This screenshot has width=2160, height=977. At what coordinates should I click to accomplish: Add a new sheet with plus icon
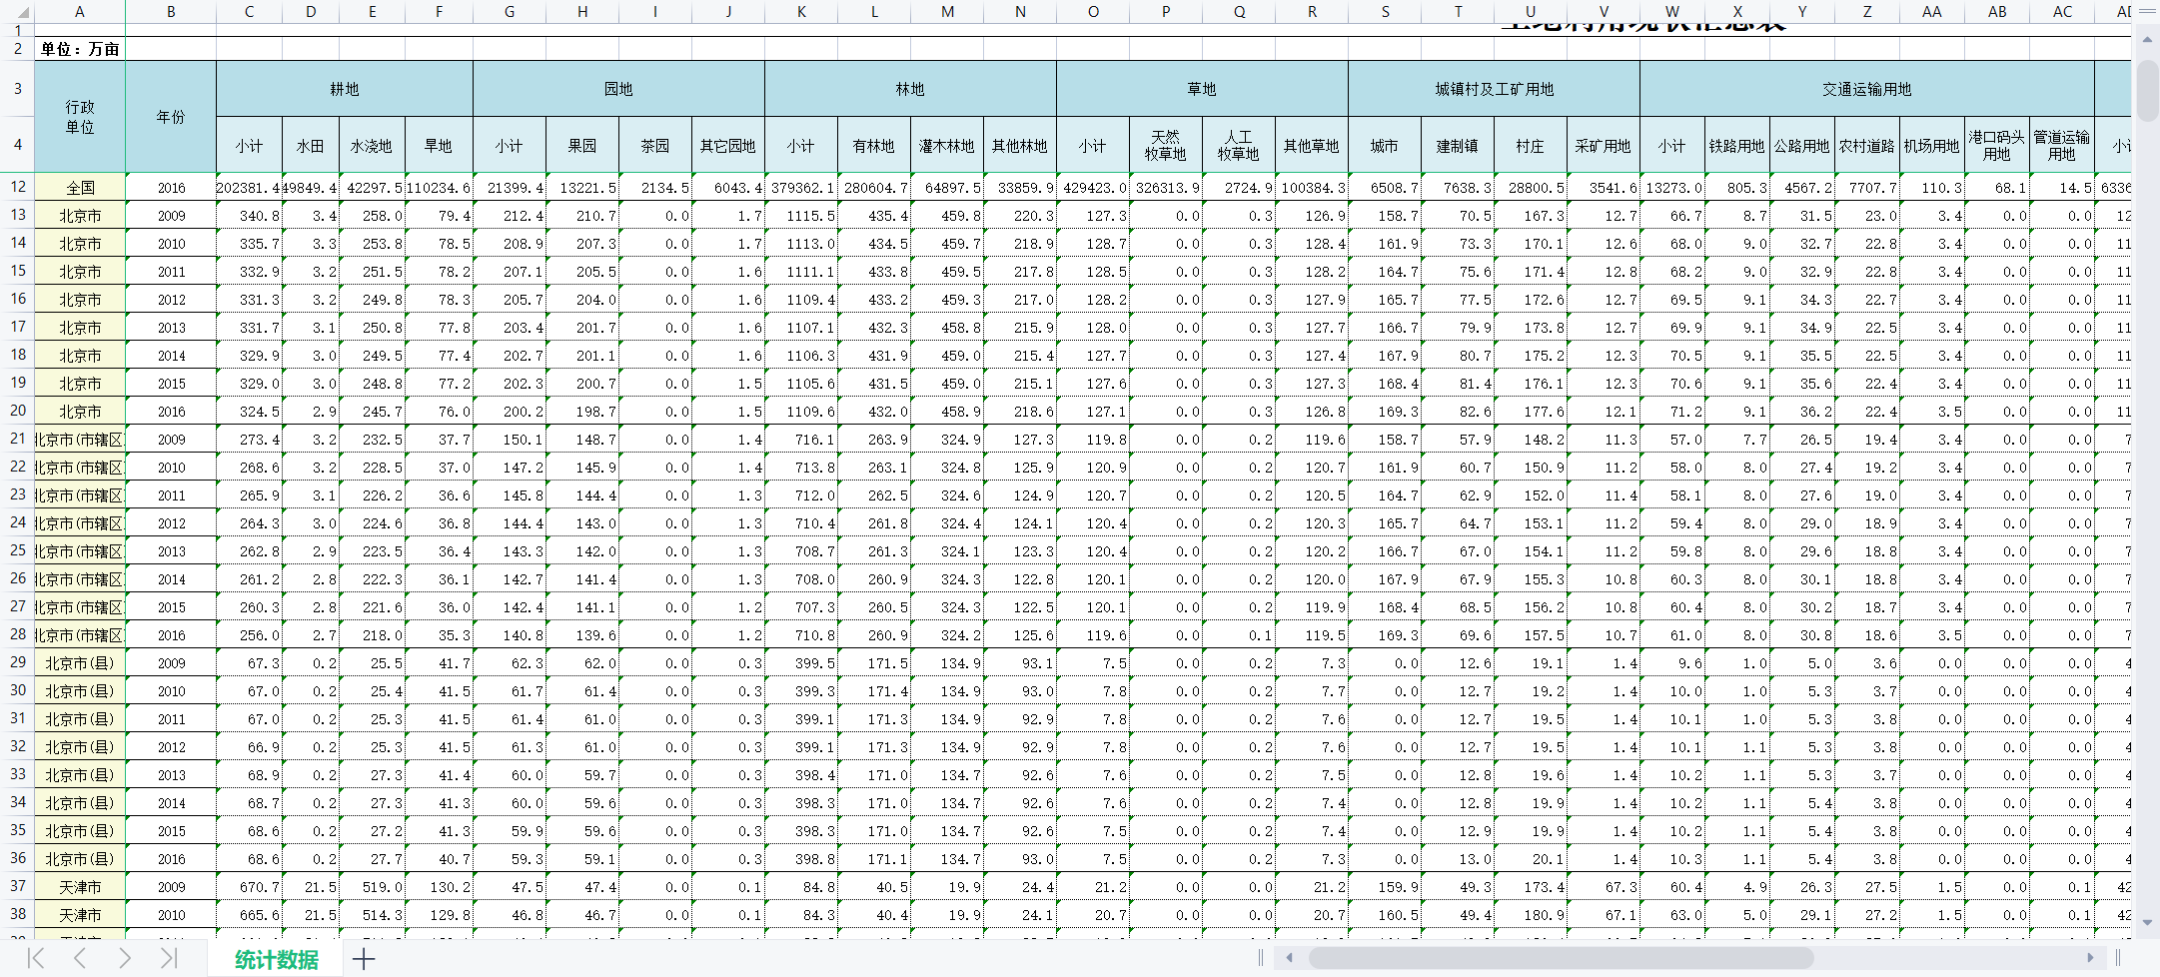364,959
